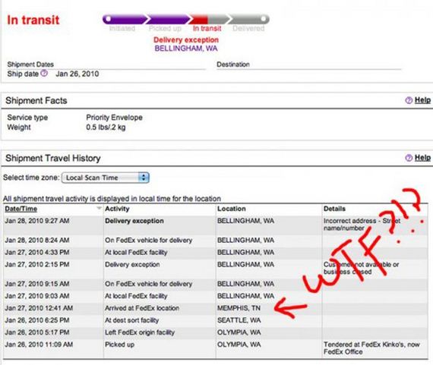
Task: Click 'Jan 27, 2010 4:33 PM' date cell
Action: (x=37, y=252)
